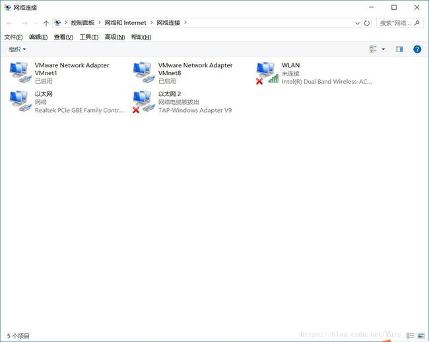This screenshot has height=342, width=429.
Task: Click 网络和 Internet in the breadcrumb
Action: tap(125, 22)
